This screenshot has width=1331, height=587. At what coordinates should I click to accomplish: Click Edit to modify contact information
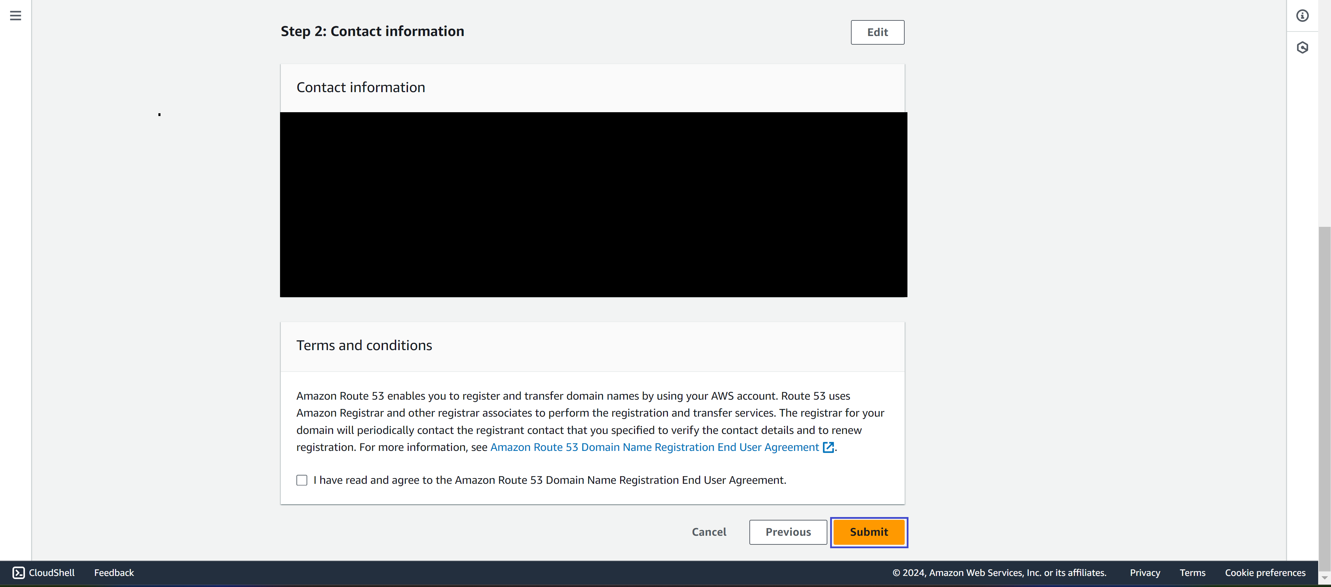877,32
